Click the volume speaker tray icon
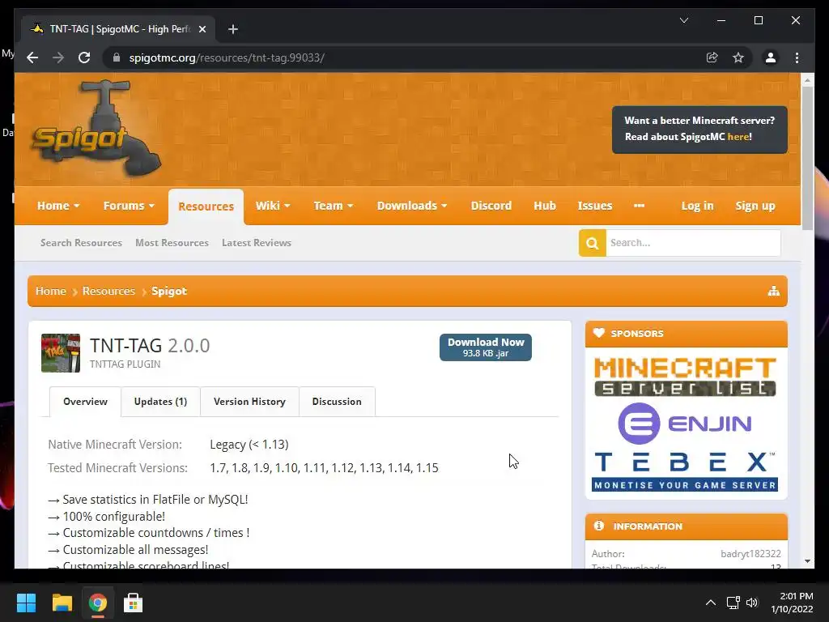The image size is (829, 622). [752, 603]
